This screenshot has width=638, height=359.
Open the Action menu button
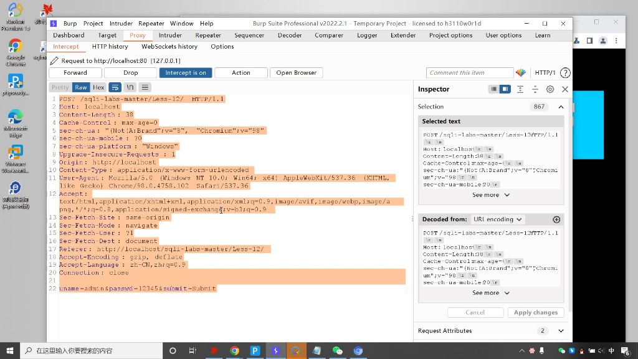[241, 73]
